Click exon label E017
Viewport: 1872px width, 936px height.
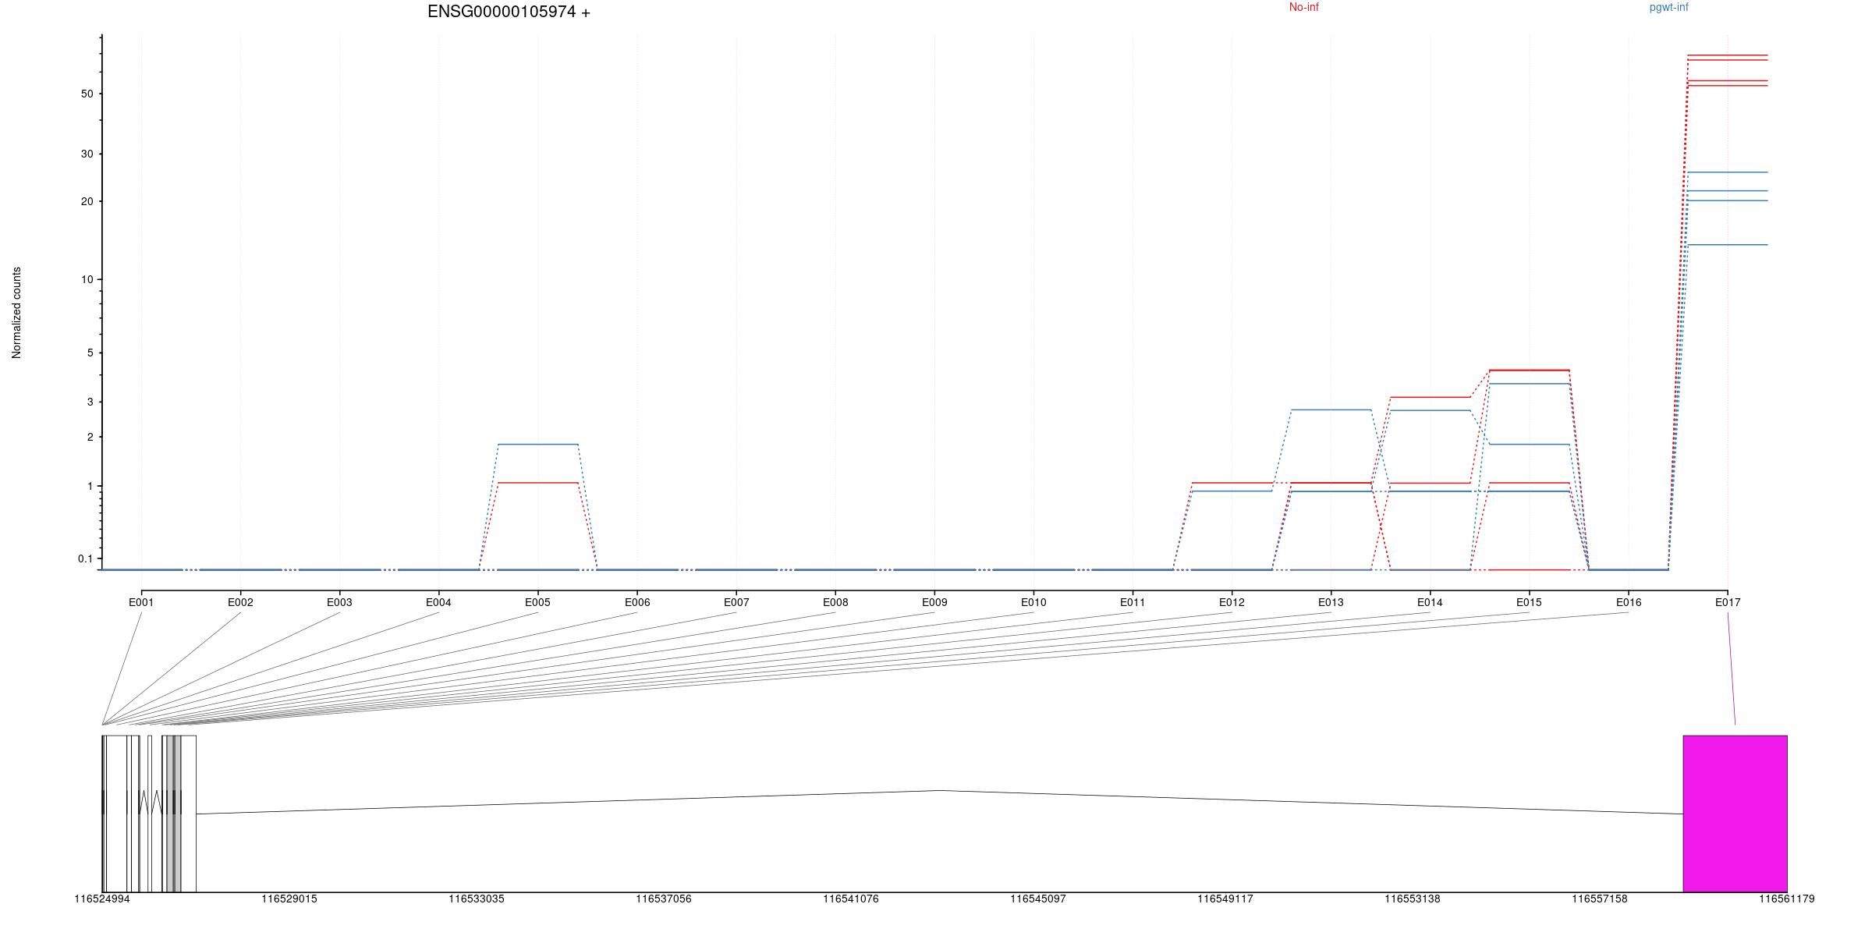(x=1728, y=602)
